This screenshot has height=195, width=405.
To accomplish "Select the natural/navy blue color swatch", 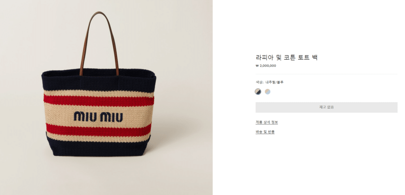I will 258,92.
